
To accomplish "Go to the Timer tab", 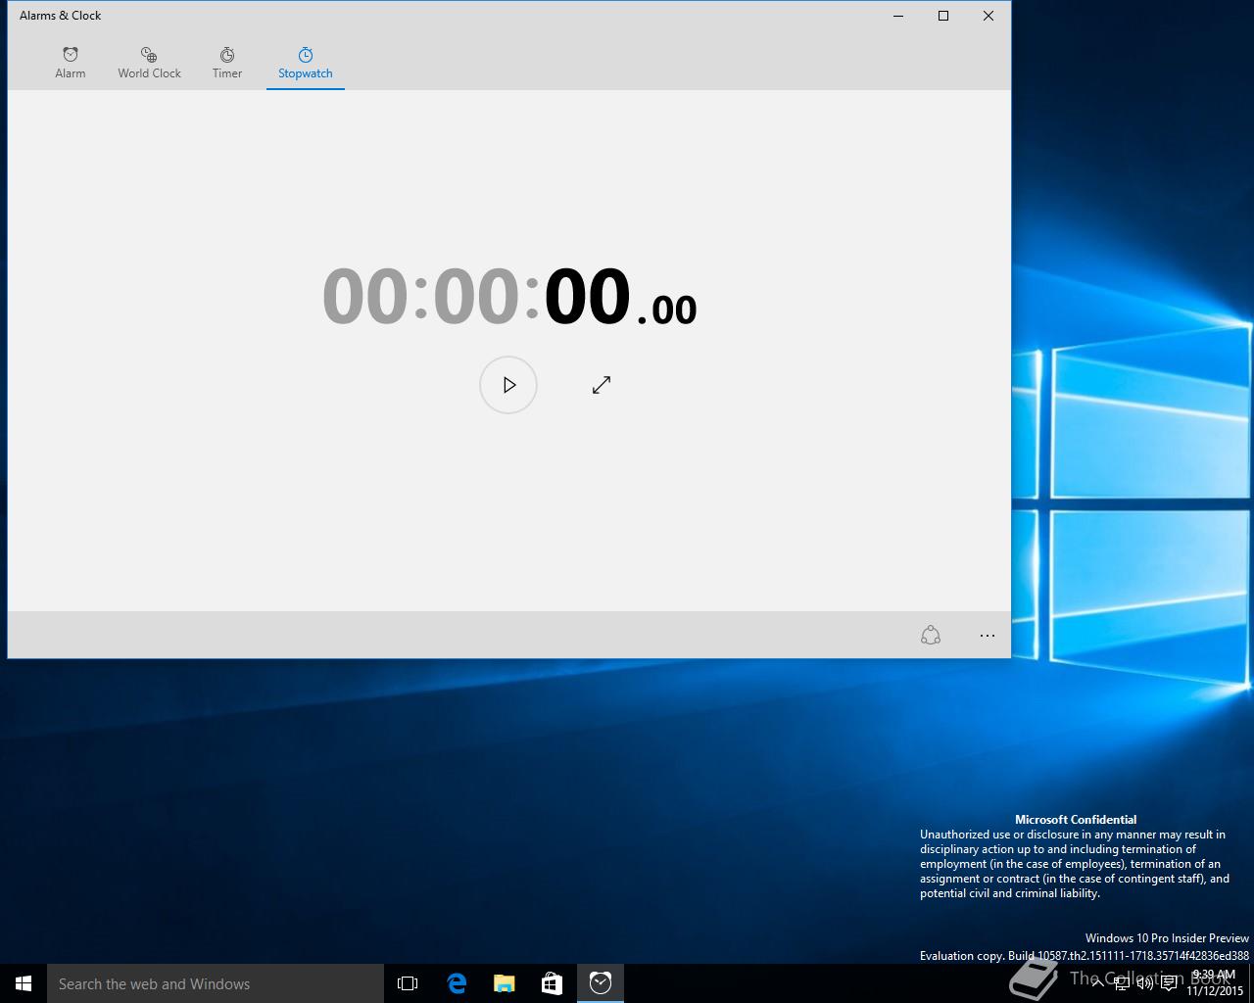I will click(x=227, y=63).
